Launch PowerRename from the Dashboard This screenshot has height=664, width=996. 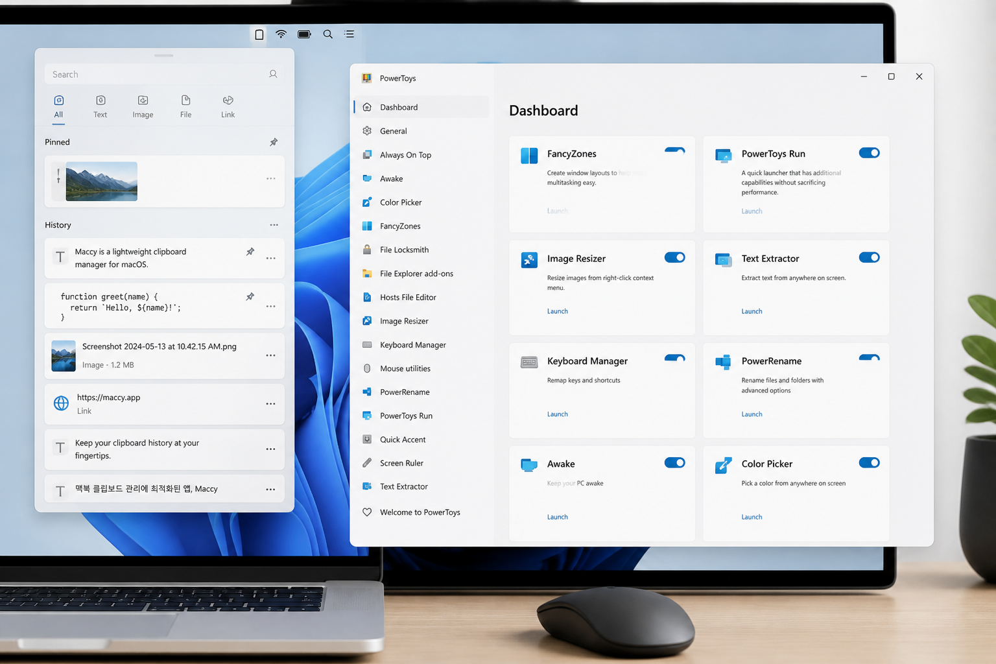click(752, 414)
